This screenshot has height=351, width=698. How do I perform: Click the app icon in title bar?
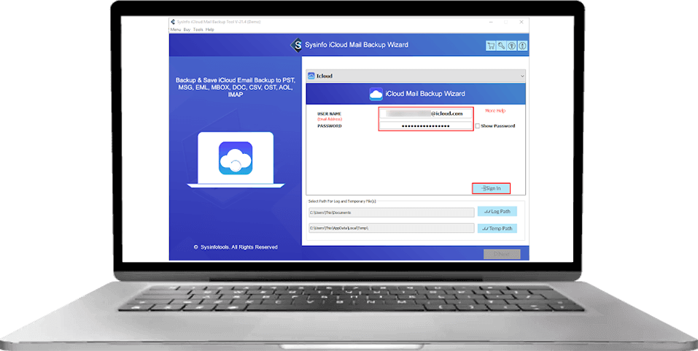(173, 21)
